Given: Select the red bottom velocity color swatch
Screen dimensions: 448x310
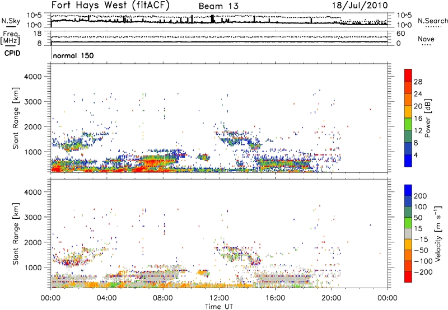Looking at the screenshot, I should pyautogui.click(x=408, y=277).
